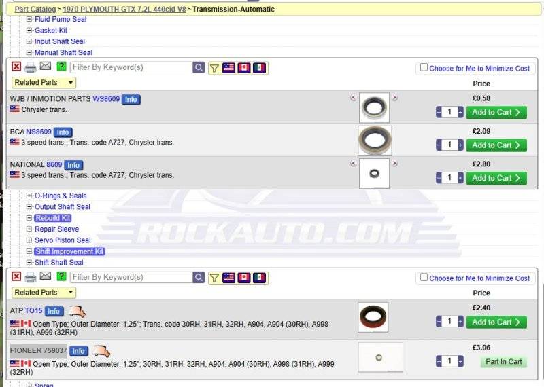
Task: Open Info for NATIONAL 8609
Action: [x=73, y=165]
